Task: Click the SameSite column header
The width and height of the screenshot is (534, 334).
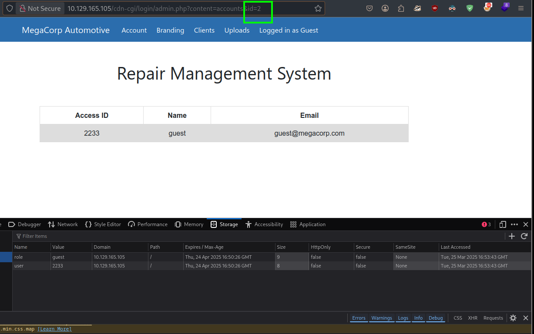Action: click(416, 247)
